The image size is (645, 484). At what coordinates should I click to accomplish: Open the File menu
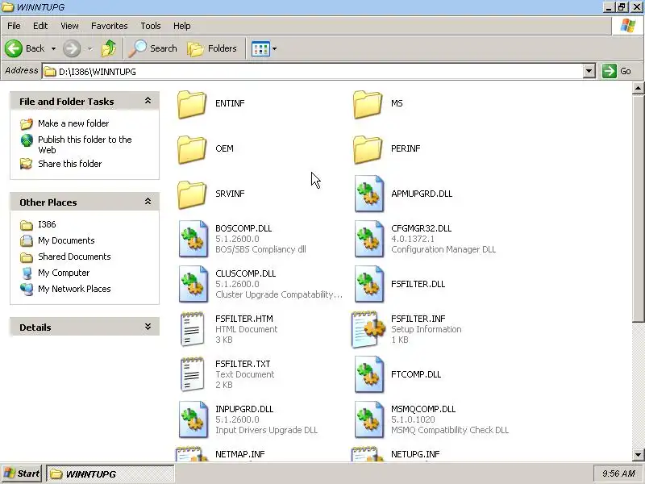pyautogui.click(x=14, y=26)
